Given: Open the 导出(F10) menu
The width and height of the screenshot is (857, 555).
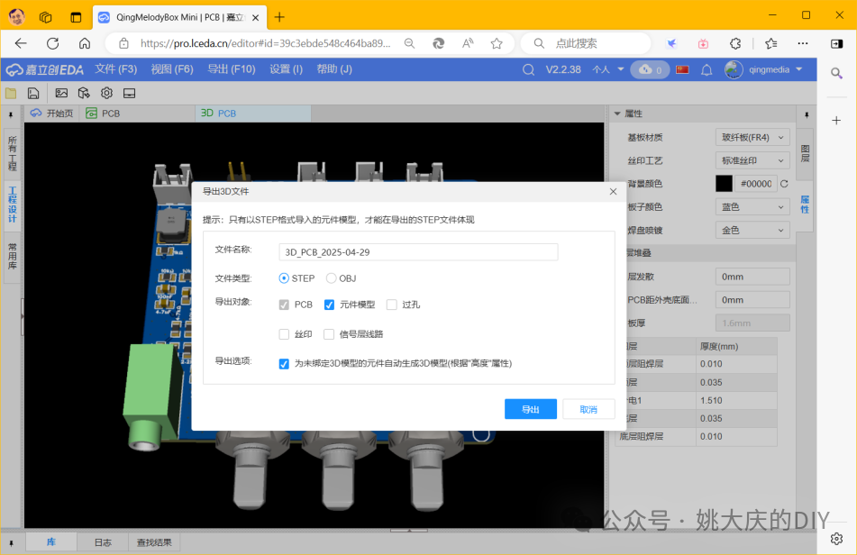Looking at the screenshot, I should click(x=231, y=68).
